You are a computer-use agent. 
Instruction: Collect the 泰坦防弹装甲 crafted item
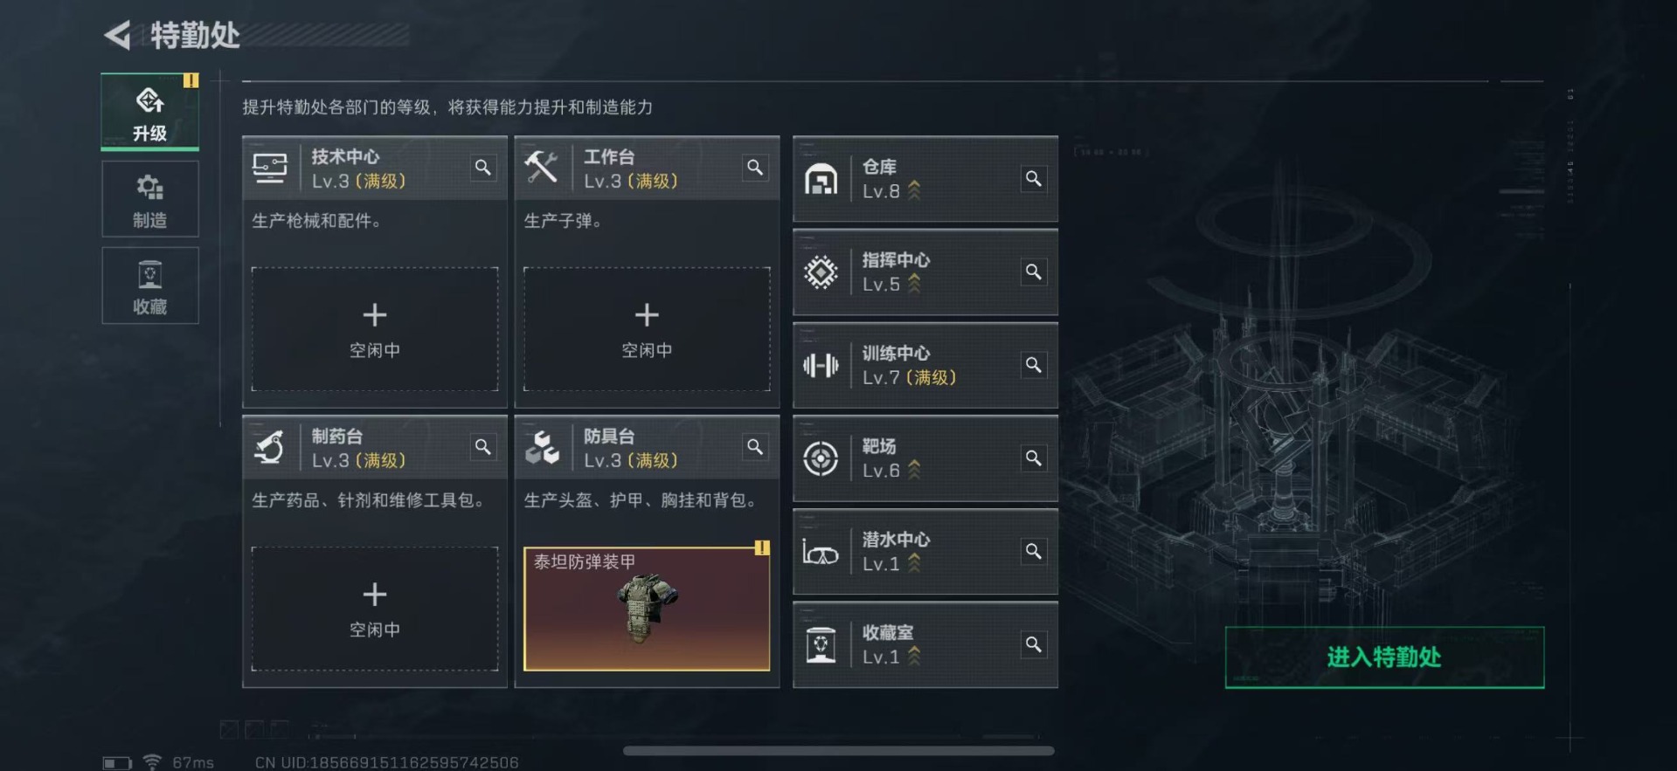point(647,609)
